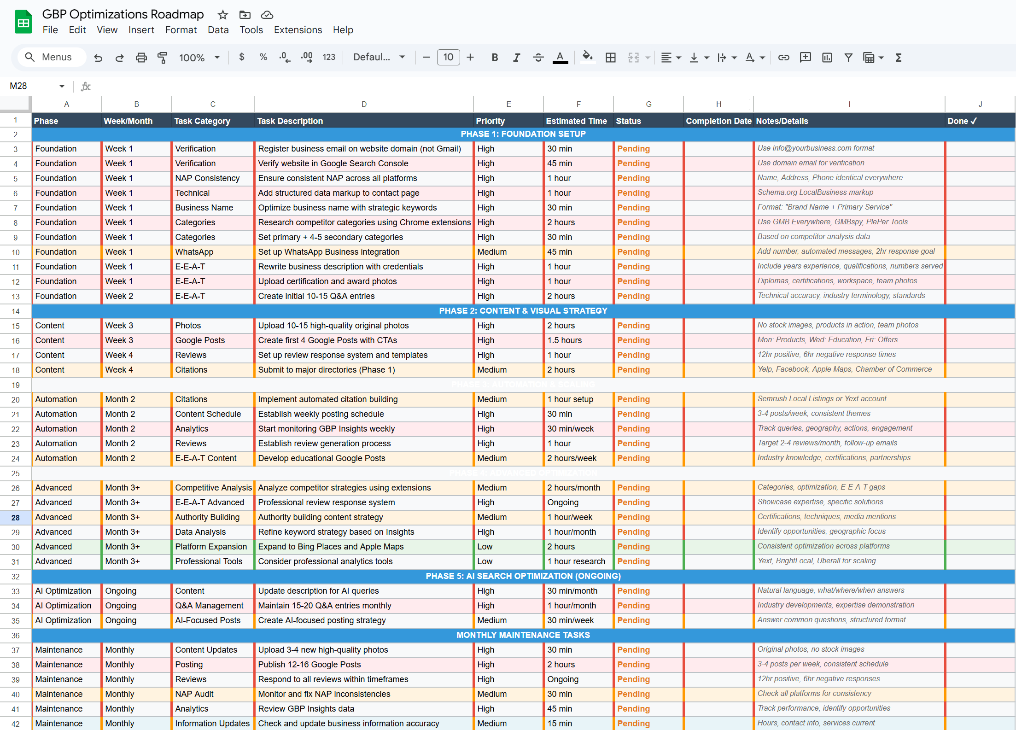The height and width of the screenshot is (730, 1016).
Task: Open the Insert menu
Action: [141, 30]
